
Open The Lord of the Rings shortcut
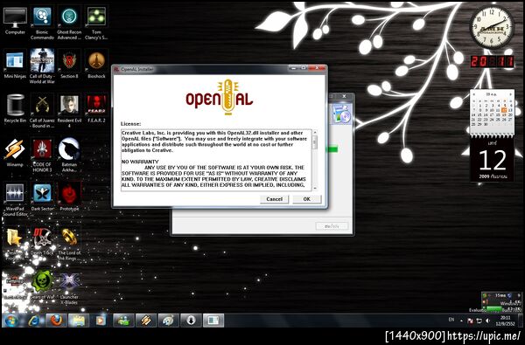(x=69, y=244)
